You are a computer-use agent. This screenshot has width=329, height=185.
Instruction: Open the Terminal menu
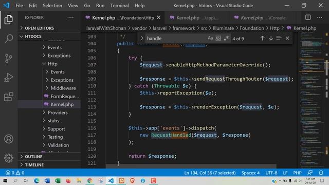pos(119,6)
